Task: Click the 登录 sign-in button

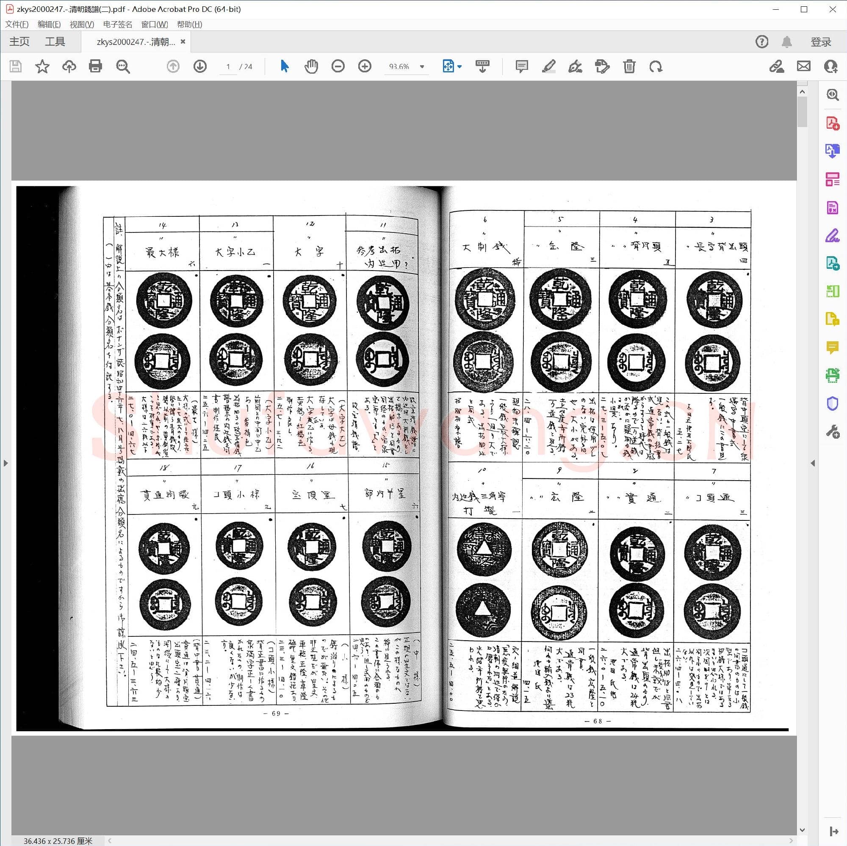Action: pyautogui.click(x=821, y=41)
